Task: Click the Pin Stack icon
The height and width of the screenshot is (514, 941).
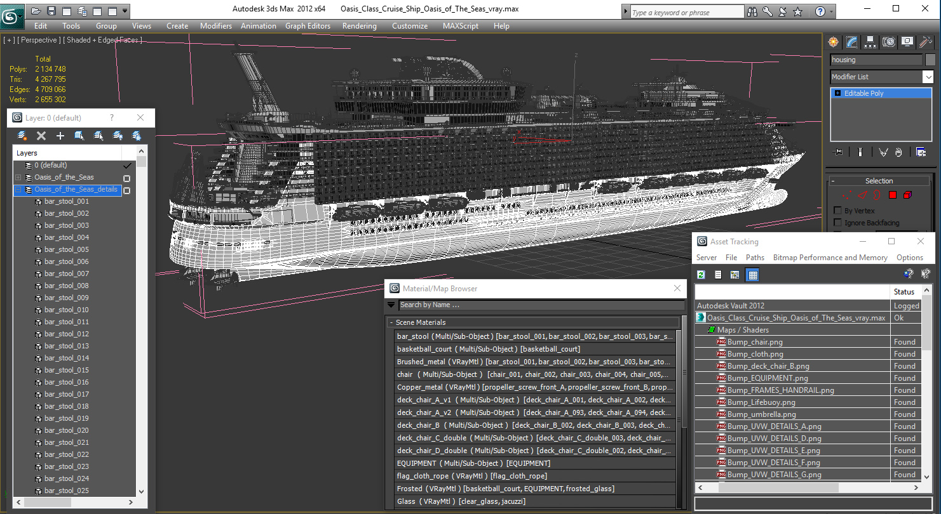Action: pyautogui.click(x=838, y=152)
